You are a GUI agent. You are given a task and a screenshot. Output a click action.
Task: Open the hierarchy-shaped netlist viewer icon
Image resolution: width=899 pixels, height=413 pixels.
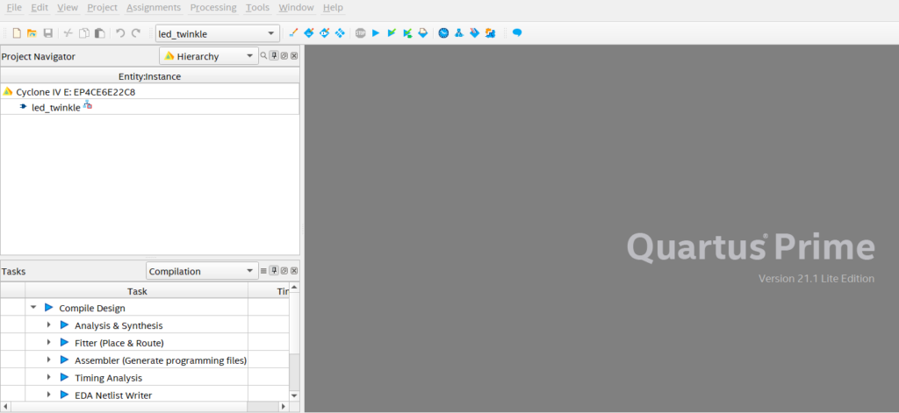[x=458, y=32]
